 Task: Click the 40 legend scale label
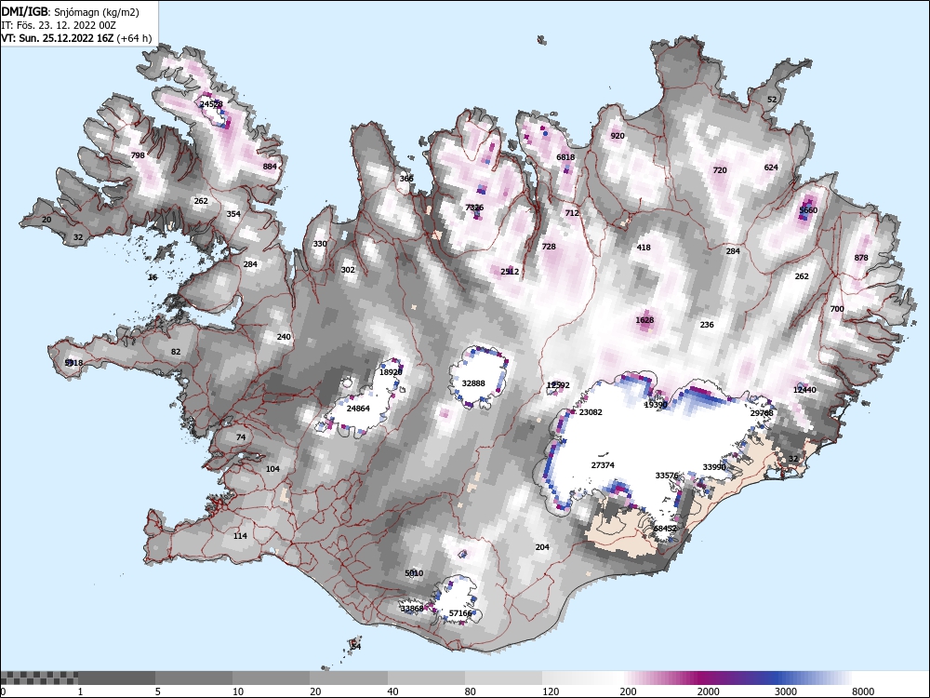[x=393, y=691]
